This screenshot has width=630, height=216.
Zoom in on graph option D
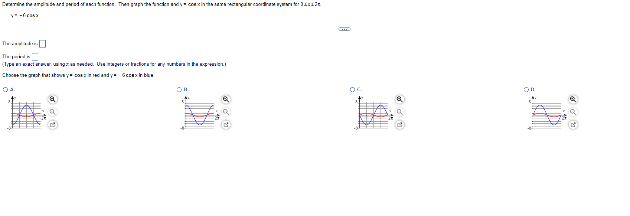(572, 99)
